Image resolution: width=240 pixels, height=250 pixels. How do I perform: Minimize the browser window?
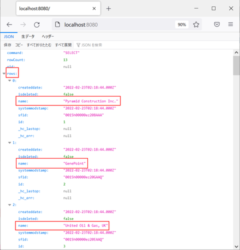tap(196, 8)
